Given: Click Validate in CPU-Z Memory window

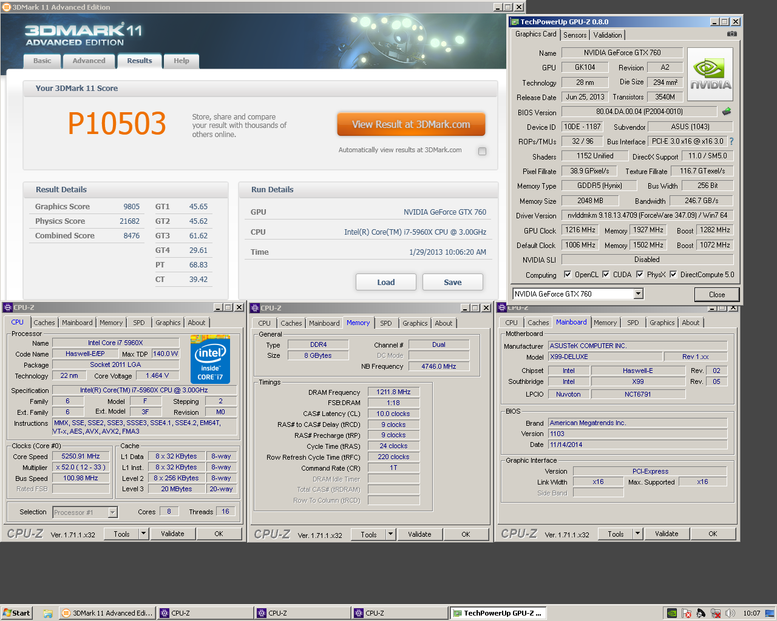Looking at the screenshot, I should click(419, 534).
